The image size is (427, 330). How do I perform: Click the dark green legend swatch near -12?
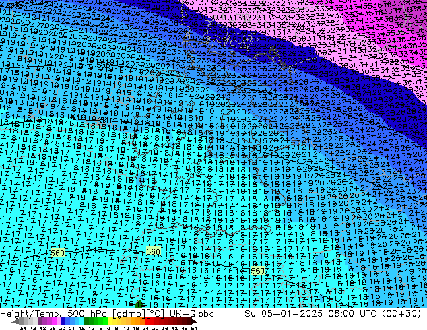[x=87, y=321]
